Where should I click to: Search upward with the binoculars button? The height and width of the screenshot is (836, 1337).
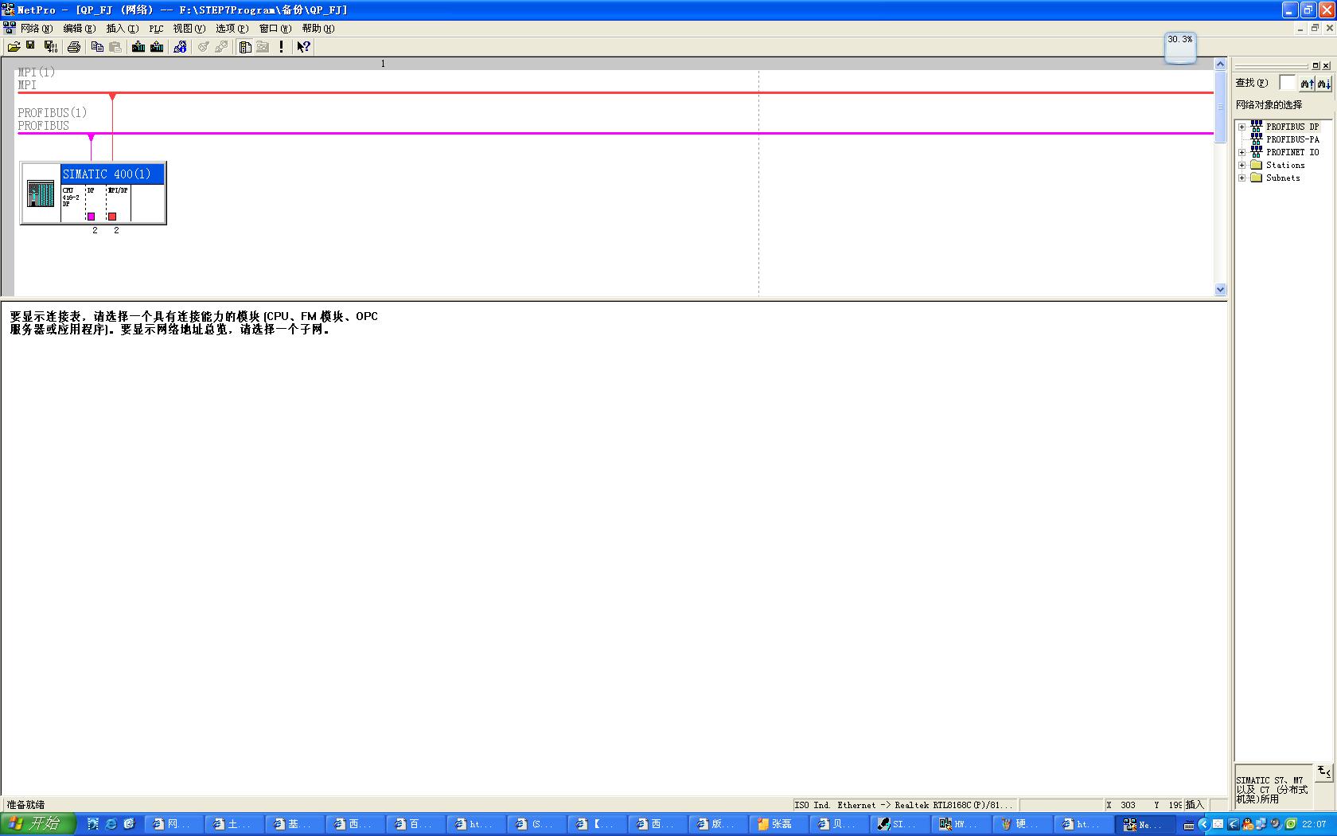[1307, 83]
